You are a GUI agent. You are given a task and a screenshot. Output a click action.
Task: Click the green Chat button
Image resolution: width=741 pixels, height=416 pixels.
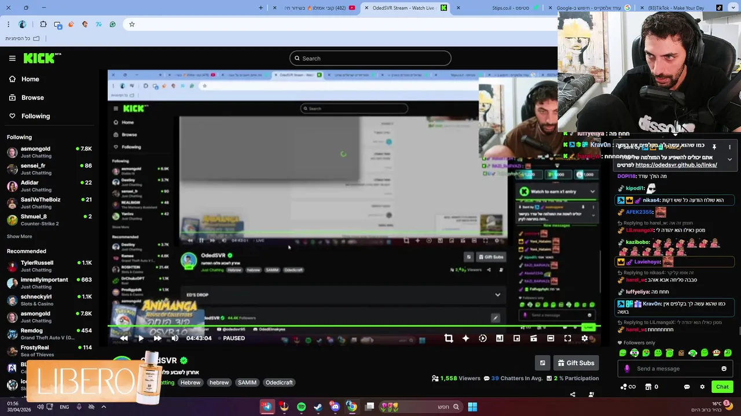tap(722, 387)
